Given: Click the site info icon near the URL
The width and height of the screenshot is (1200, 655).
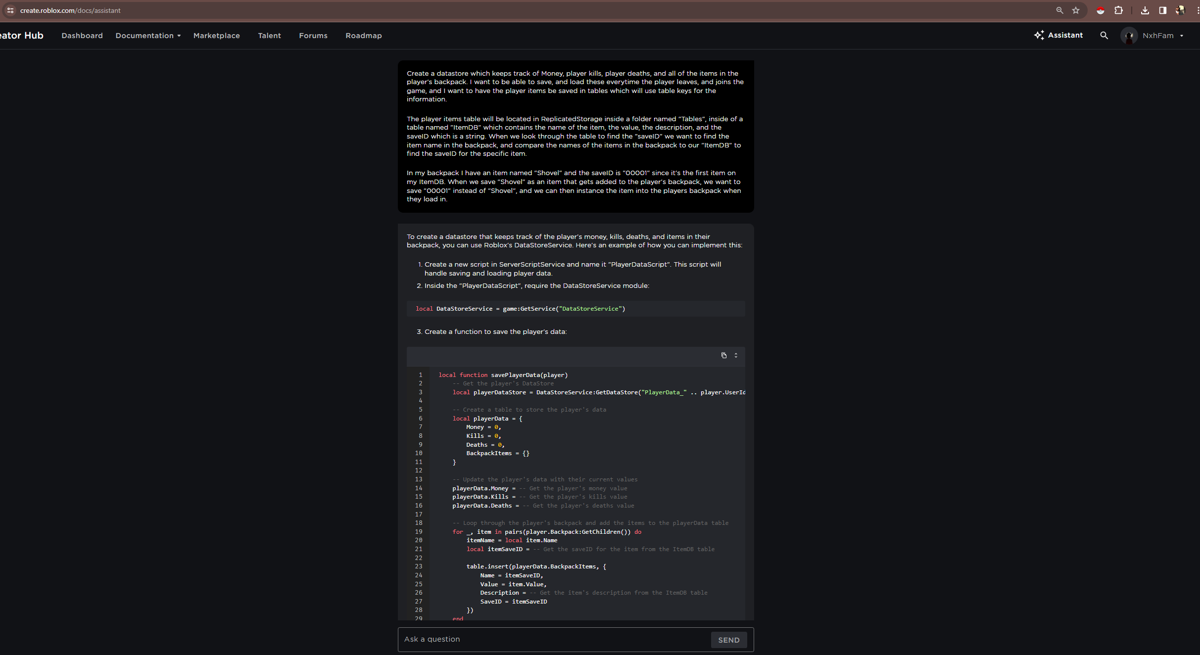Looking at the screenshot, I should click(x=10, y=10).
